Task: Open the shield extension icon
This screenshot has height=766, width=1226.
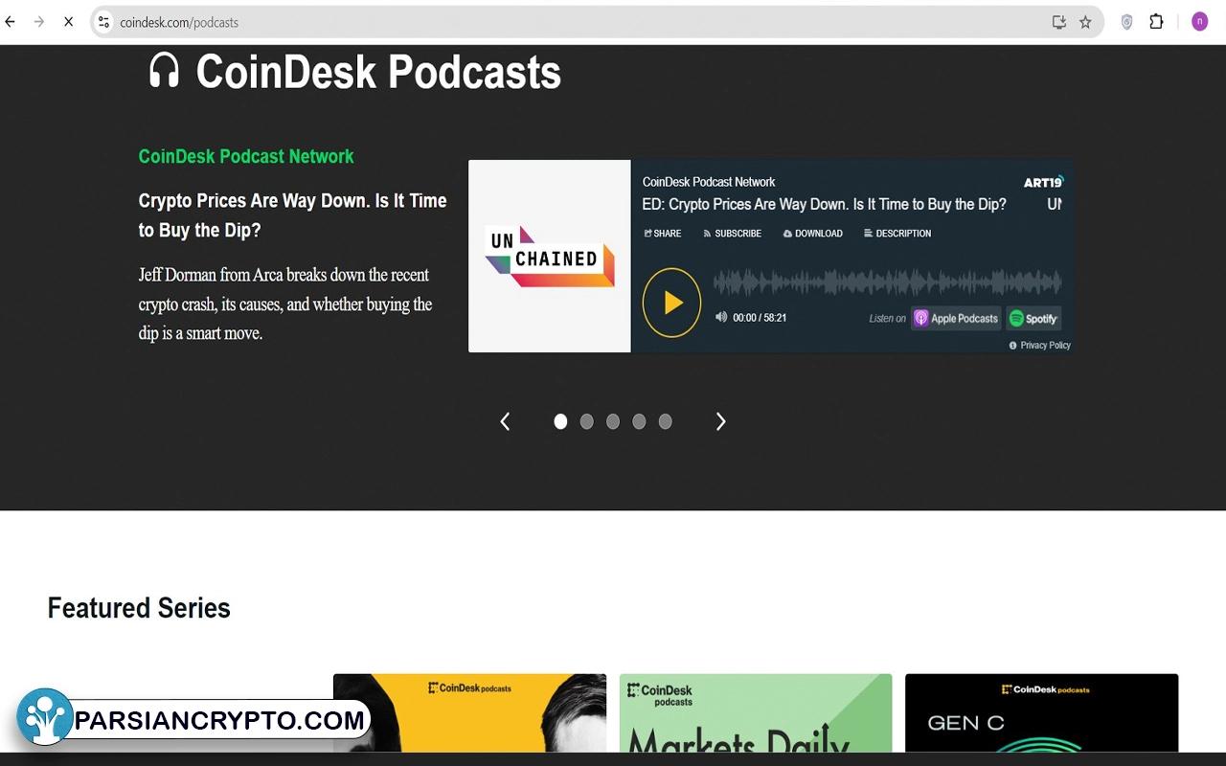Action: pos(1126,22)
